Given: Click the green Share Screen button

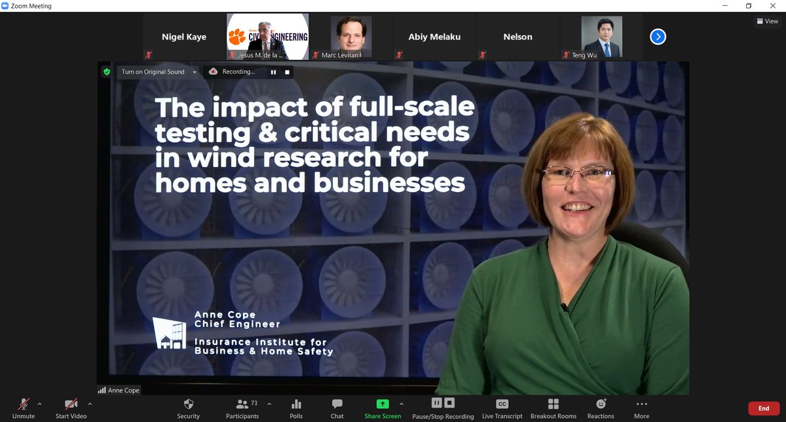Looking at the screenshot, I should [x=383, y=408].
